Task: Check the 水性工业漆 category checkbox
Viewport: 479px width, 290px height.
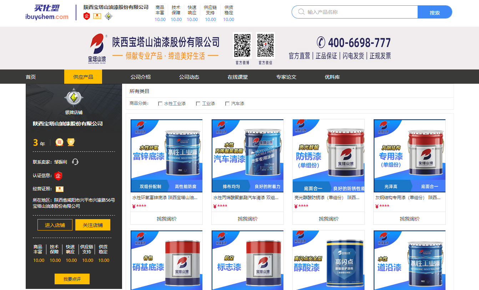Action: click(160, 104)
